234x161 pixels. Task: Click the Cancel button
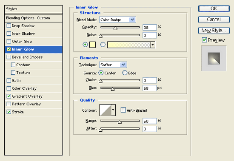pos(214,20)
